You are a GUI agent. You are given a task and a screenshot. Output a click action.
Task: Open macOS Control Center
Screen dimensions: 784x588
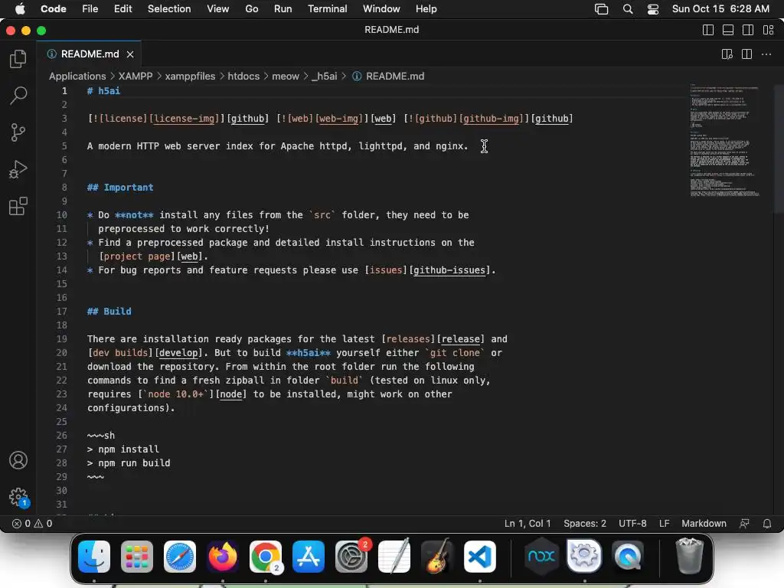coord(652,9)
